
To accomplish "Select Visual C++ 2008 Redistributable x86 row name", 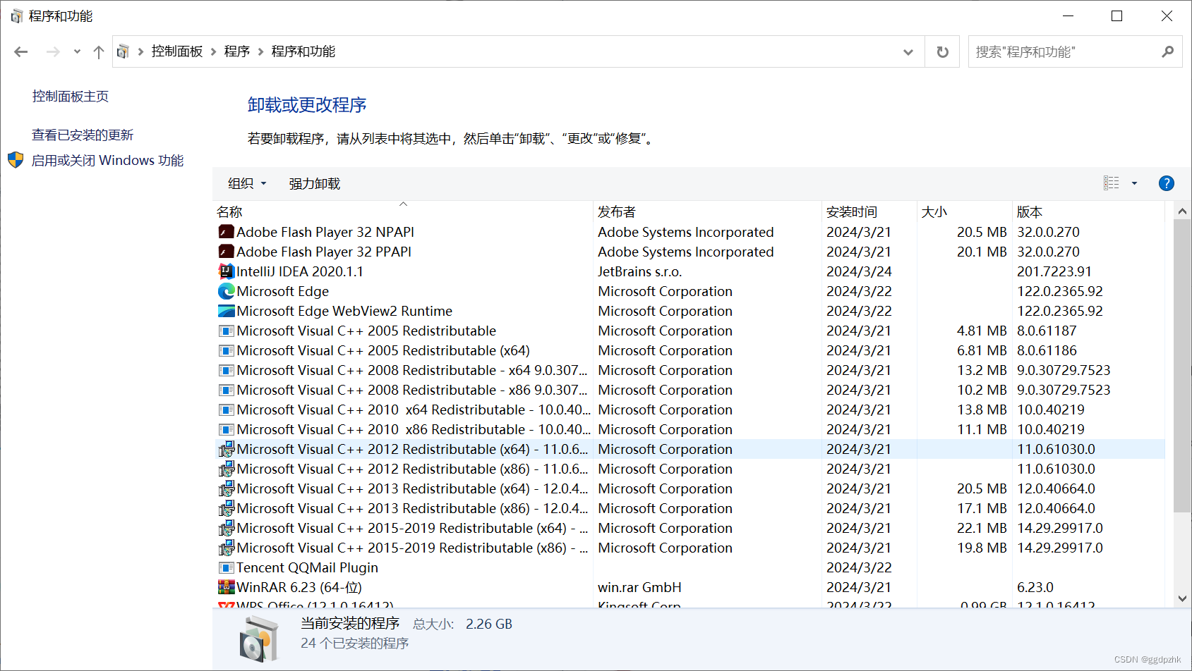I will (x=412, y=390).
